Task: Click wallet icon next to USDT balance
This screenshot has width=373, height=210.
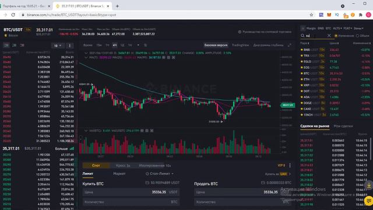Action: (147, 183)
